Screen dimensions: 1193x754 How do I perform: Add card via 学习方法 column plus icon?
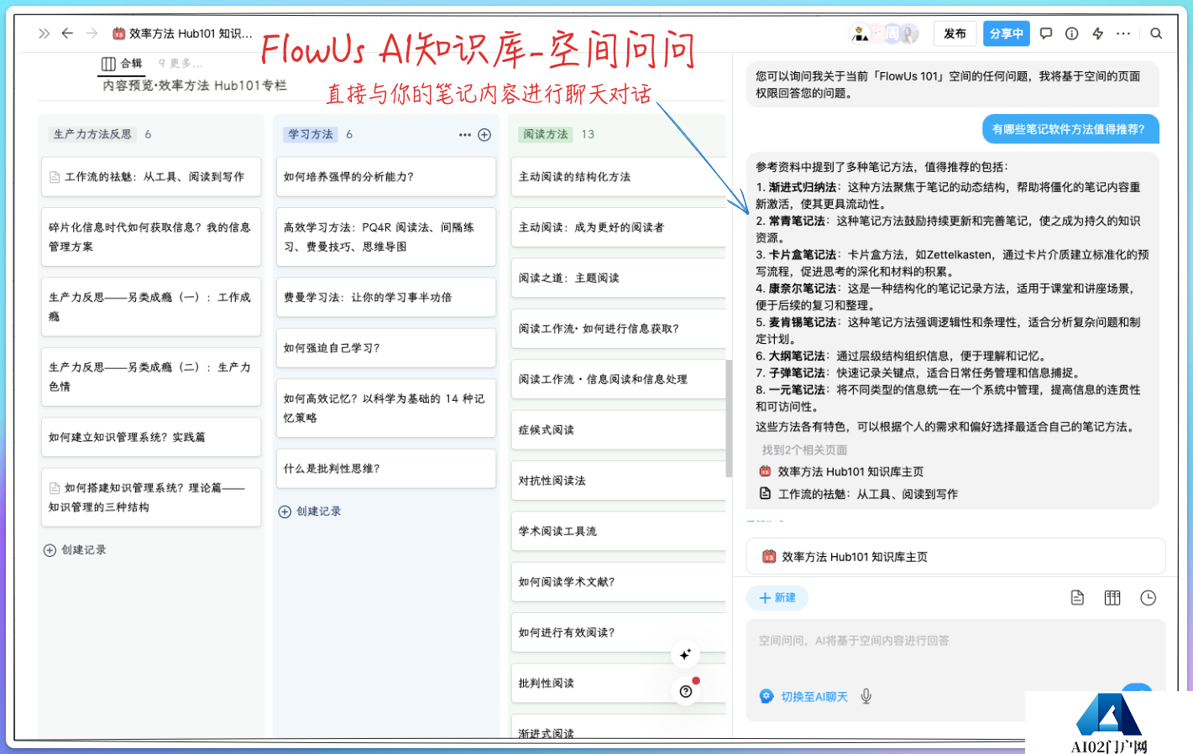pyautogui.click(x=484, y=135)
